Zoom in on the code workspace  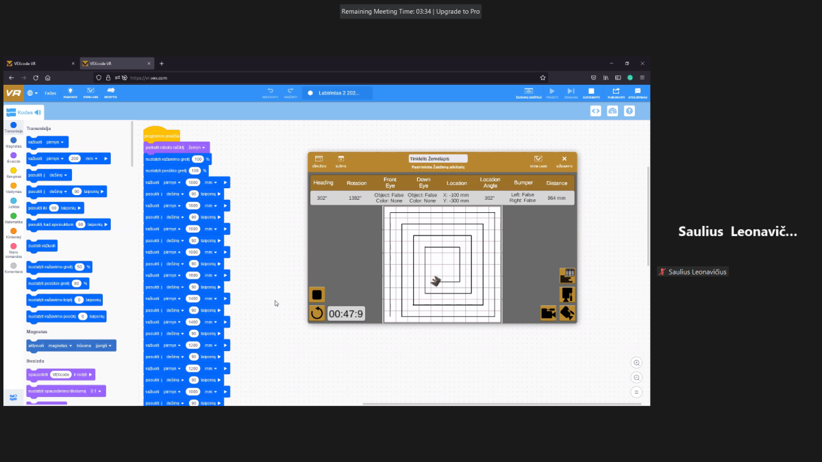637,363
